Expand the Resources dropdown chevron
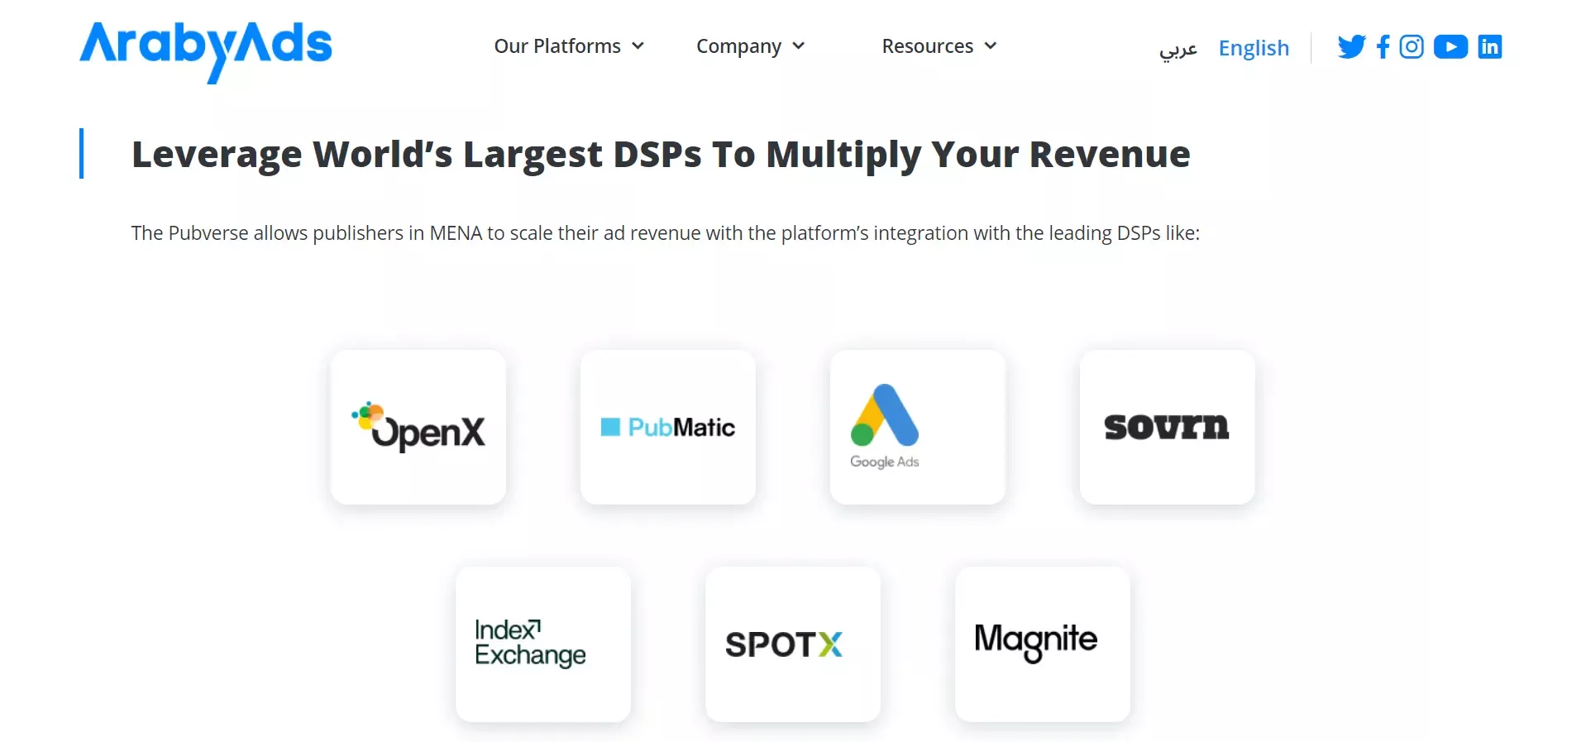Image resolution: width=1586 pixels, height=742 pixels. click(990, 46)
